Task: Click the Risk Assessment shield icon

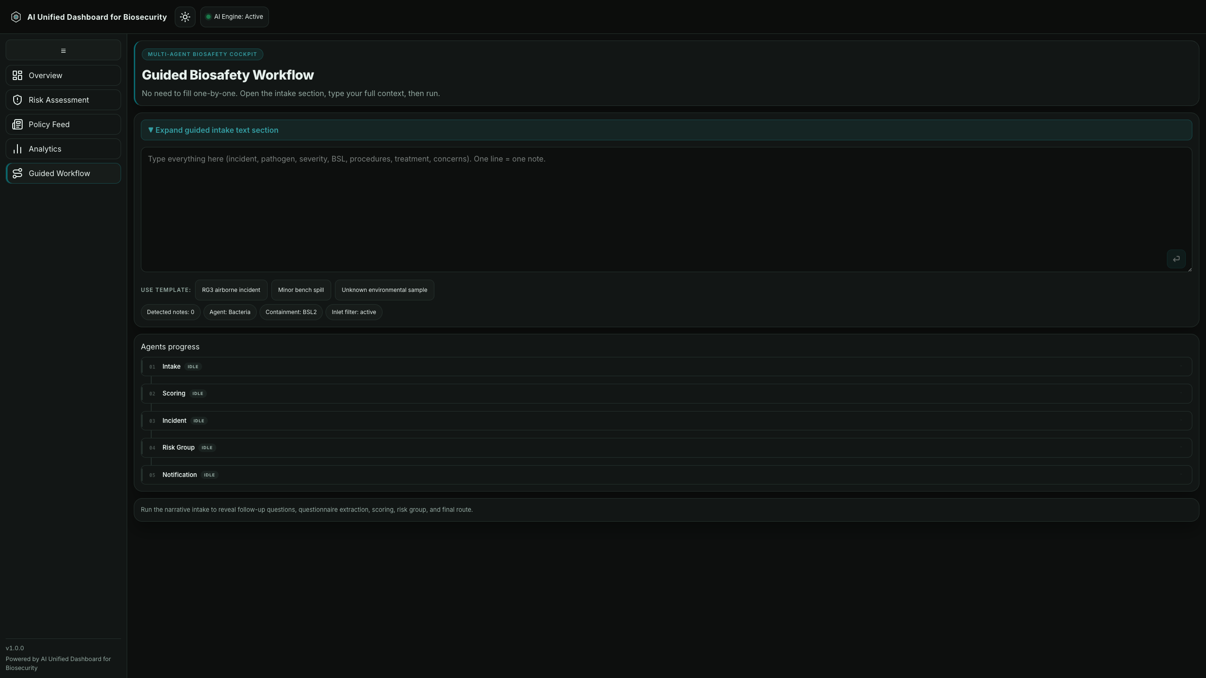Action: (17, 100)
